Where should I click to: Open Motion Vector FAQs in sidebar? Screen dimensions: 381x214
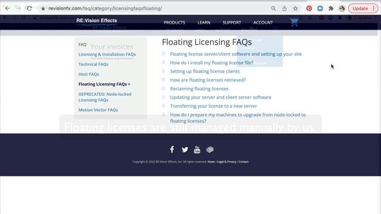98,110
